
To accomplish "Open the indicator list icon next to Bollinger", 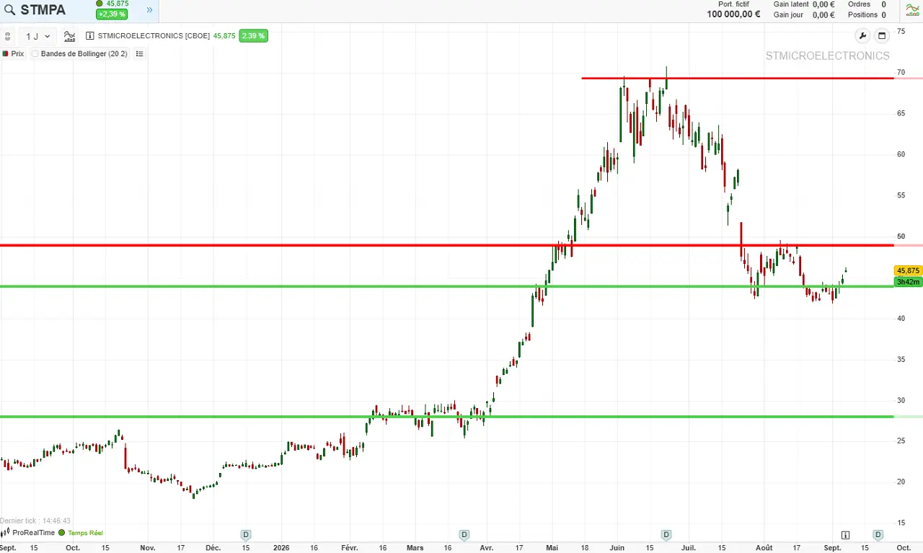I will click(x=140, y=54).
